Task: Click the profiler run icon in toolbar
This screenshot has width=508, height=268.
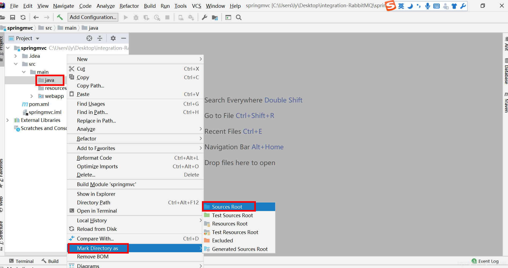Action: click(157, 17)
